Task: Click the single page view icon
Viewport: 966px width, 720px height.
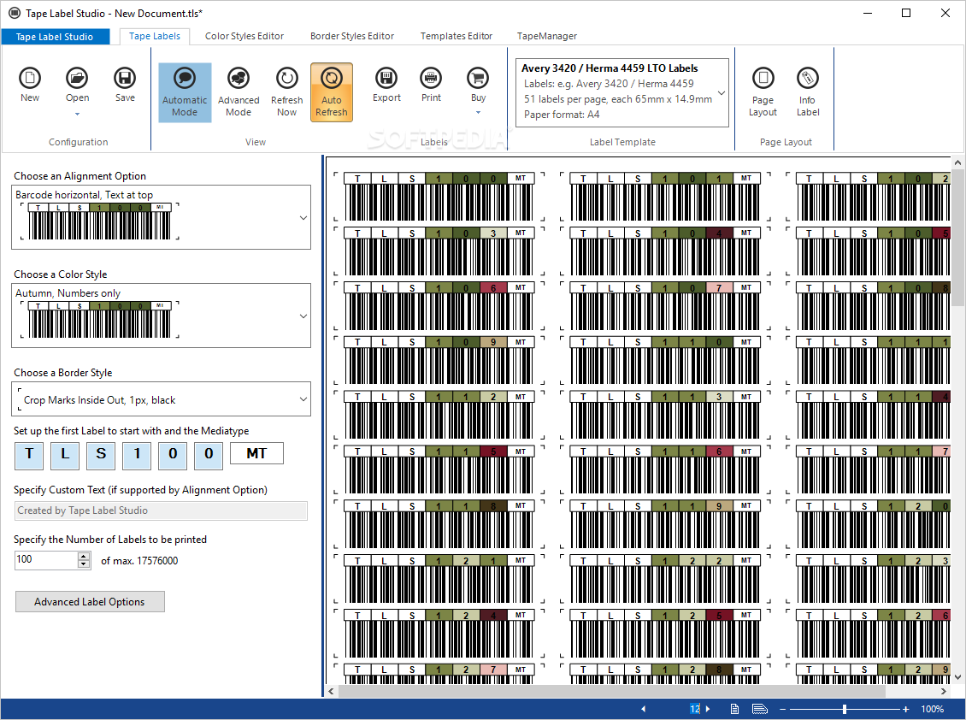Action: pyautogui.click(x=734, y=709)
